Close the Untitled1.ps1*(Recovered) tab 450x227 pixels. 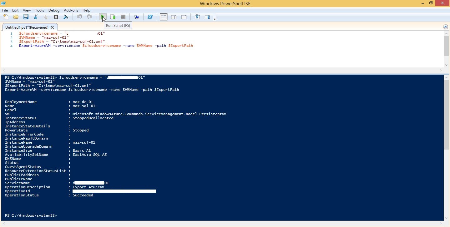[x=53, y=27]
